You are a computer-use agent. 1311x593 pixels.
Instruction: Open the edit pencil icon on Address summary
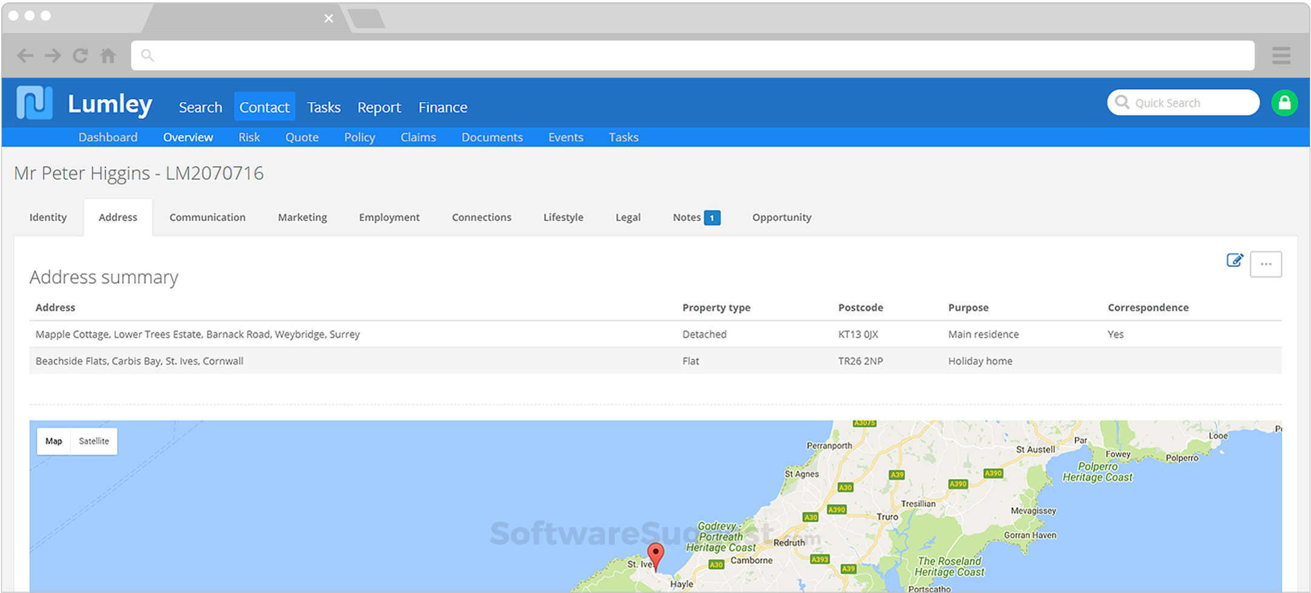tap(1235, 260)
